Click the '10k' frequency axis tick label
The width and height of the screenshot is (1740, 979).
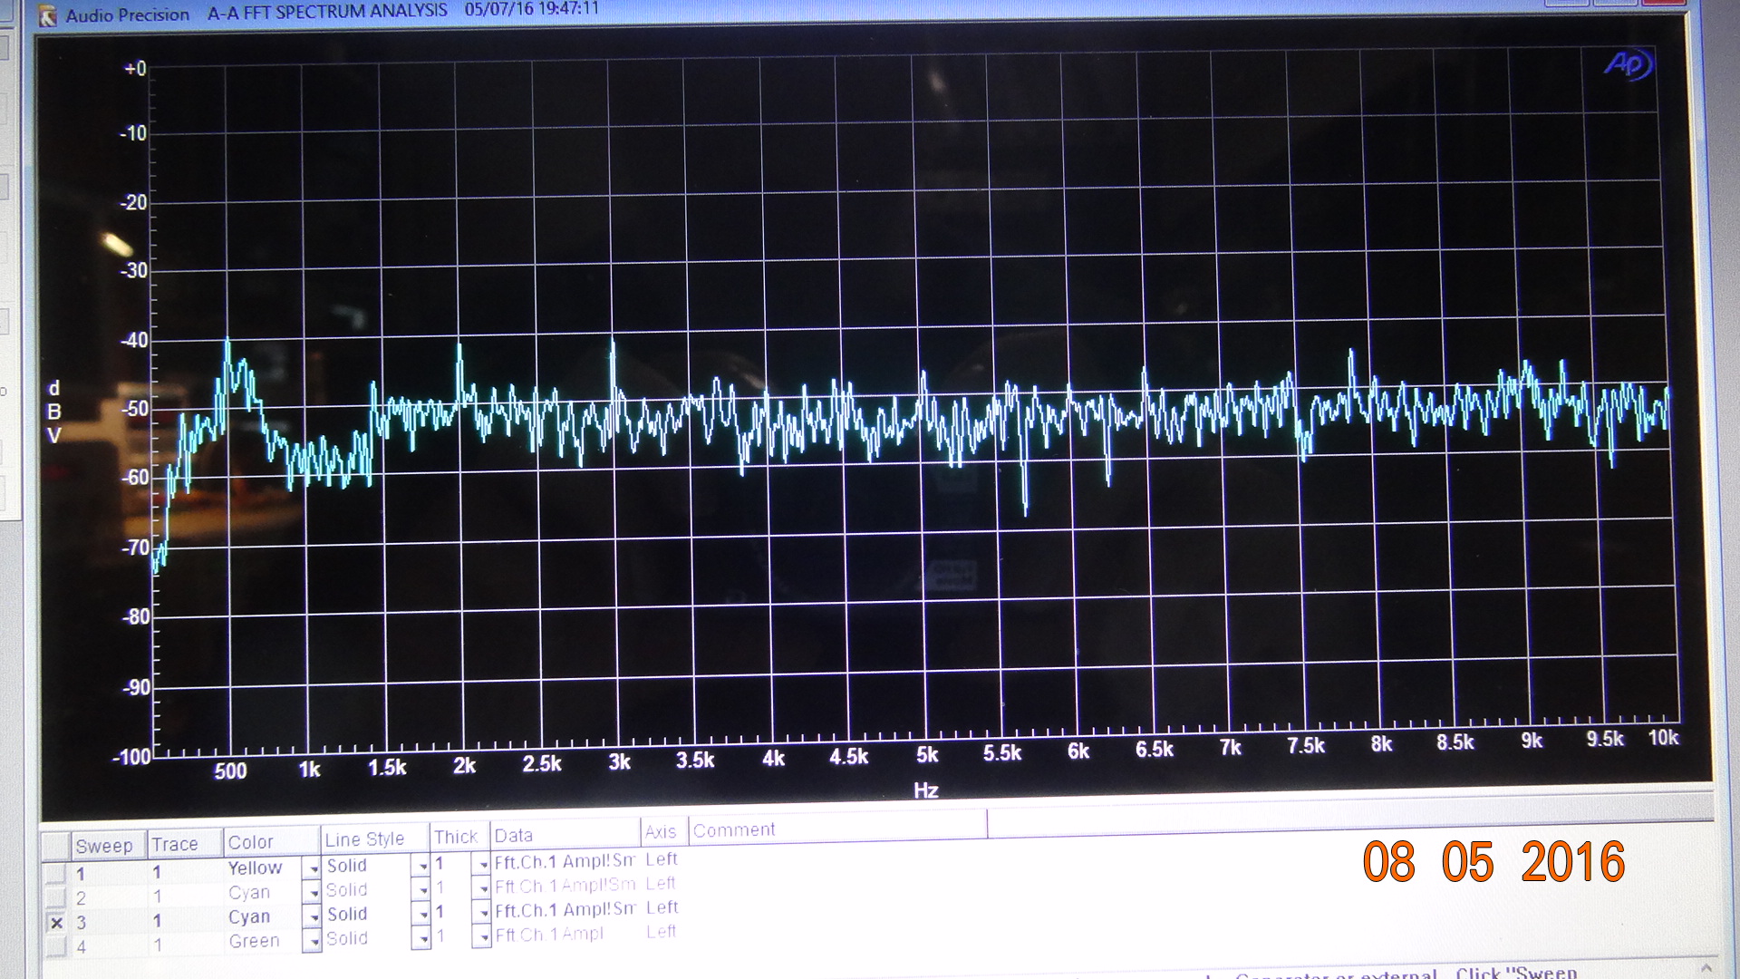(x=1663, y=738)
